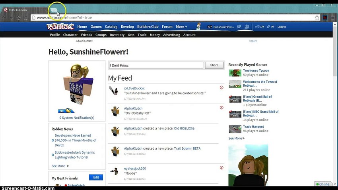Go to Account submenu
This screenshot has width=338, height=190.
coord(189,34)
